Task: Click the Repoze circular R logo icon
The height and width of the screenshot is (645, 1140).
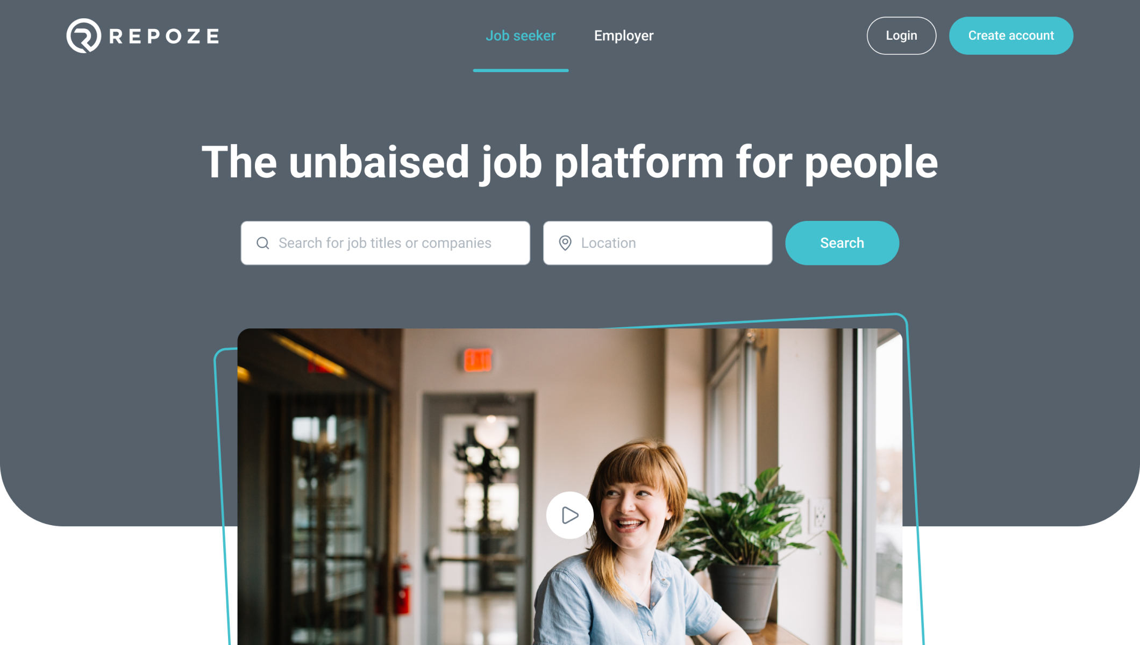Action: tap(83, 35)
